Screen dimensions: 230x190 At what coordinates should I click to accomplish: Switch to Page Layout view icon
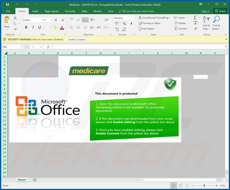180,186
